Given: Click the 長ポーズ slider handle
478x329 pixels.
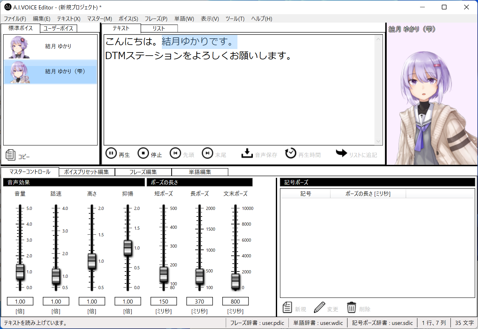Looking at the screenshot, I should (199, 276).
